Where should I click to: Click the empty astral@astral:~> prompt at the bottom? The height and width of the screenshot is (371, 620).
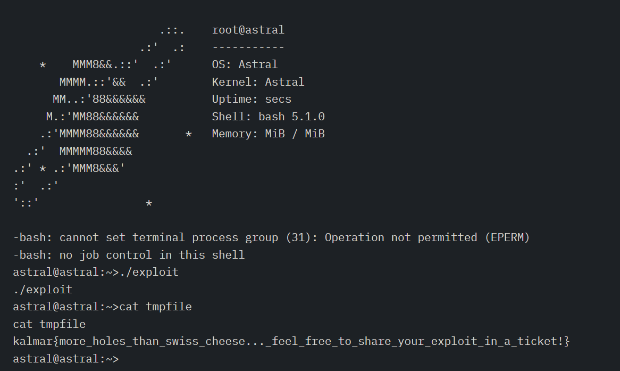[65, 359]
